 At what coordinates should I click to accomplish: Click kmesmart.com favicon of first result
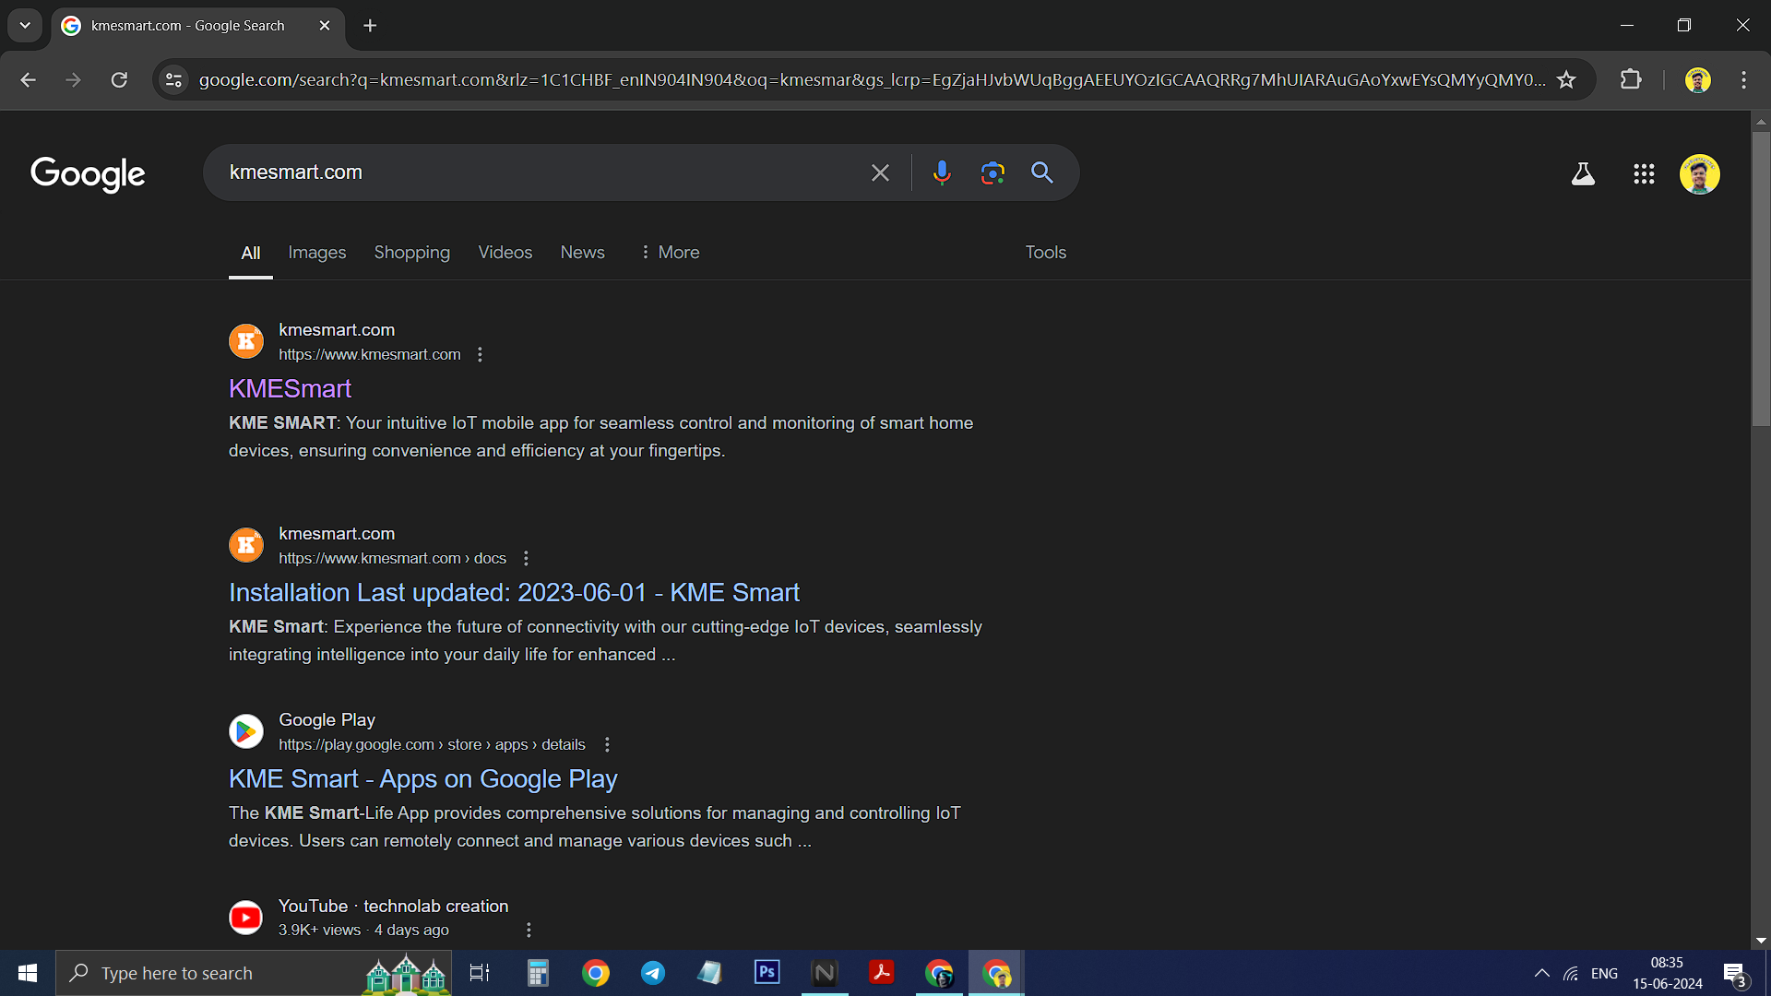246,341
